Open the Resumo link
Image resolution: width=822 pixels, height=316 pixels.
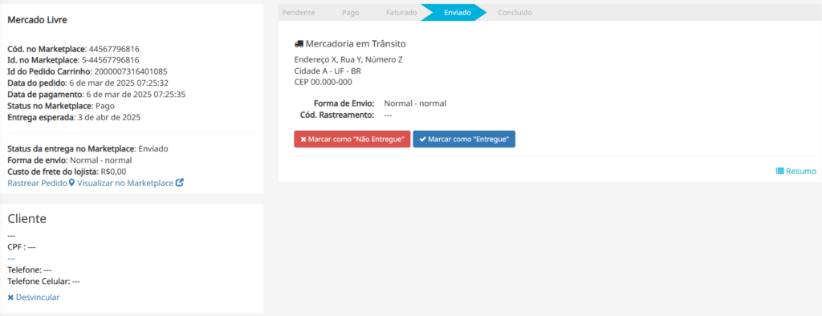pos(801,171)
